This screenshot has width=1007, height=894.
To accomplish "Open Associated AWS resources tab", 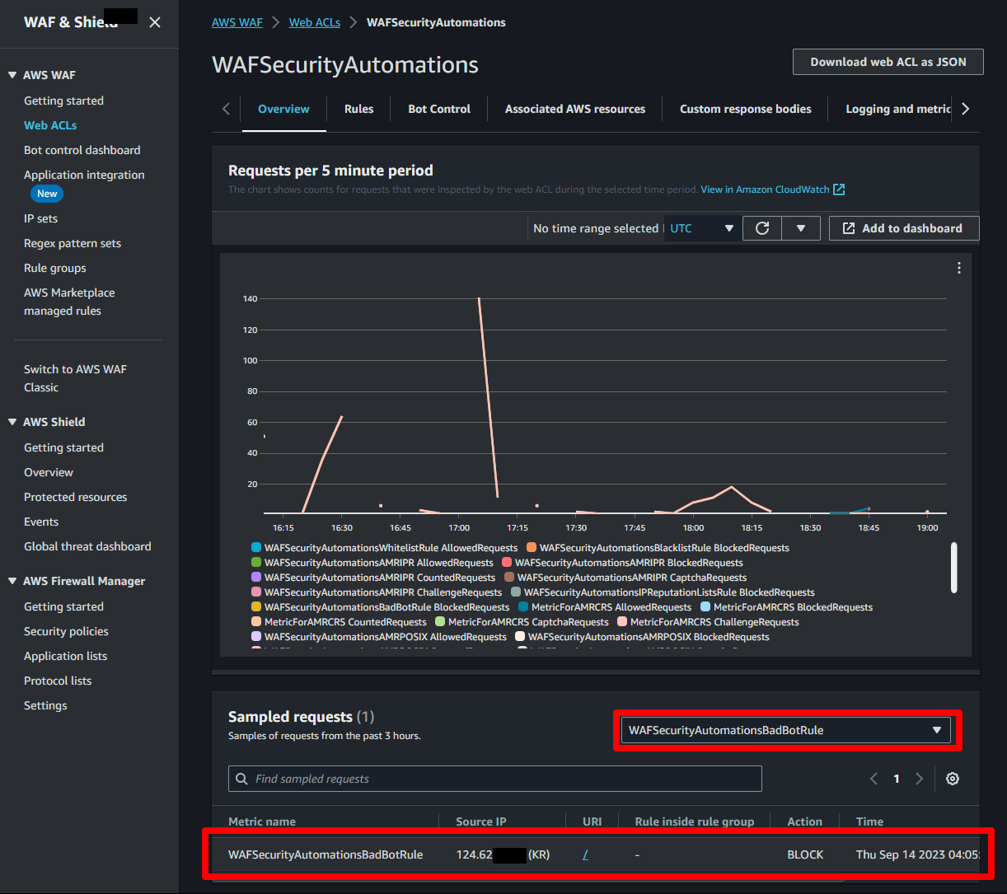I will click(575, 109).
